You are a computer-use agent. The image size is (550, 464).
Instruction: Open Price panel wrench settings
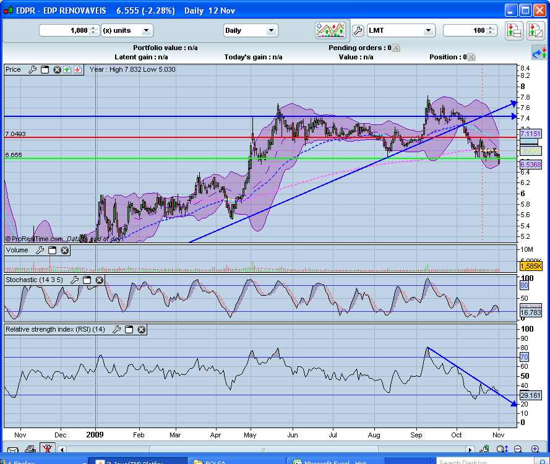tap(32, 69)
